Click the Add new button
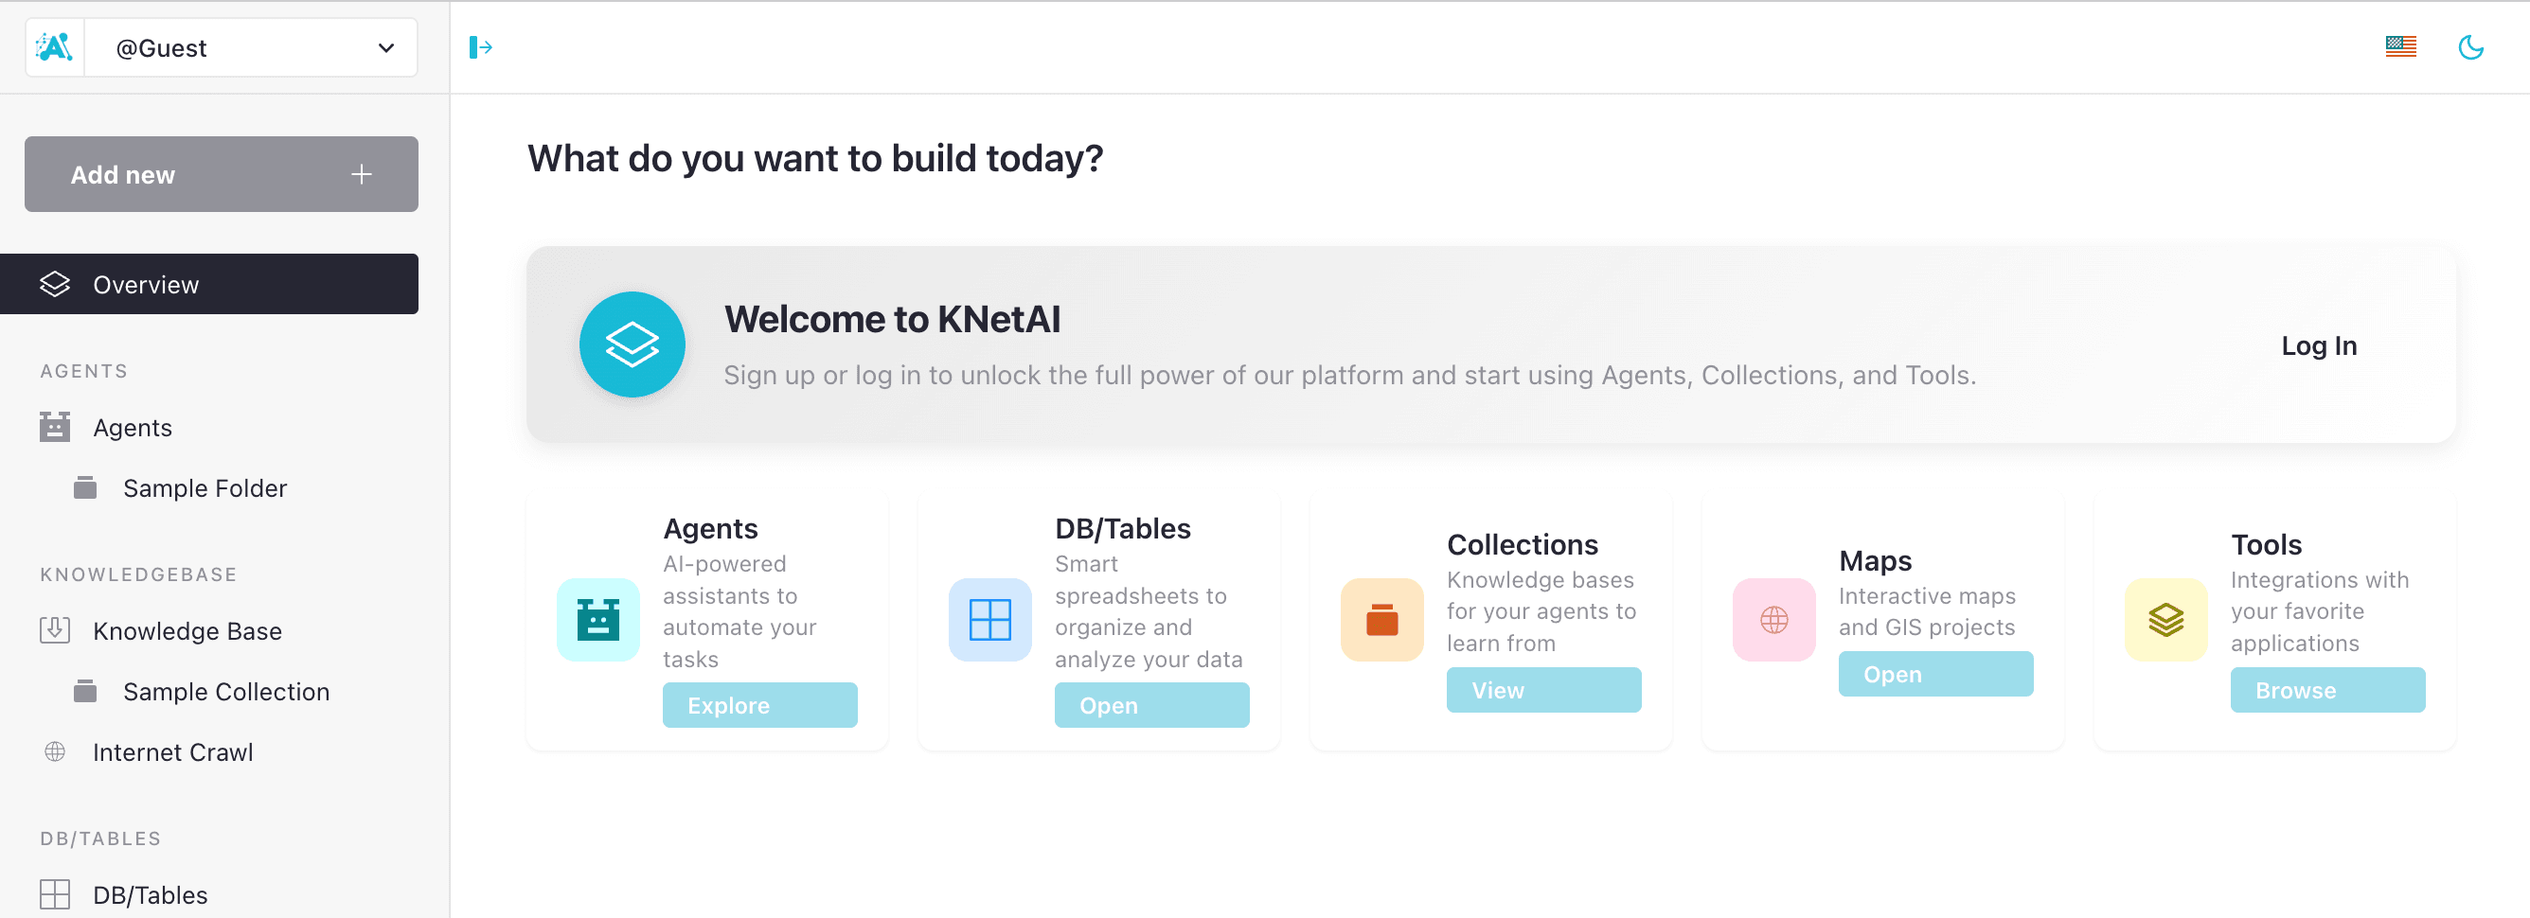Screen dimensions: 2530x918 click(x=221, y=174)
